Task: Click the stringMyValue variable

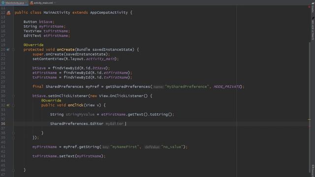Action: pyautogui.click(x=80, y=115)
